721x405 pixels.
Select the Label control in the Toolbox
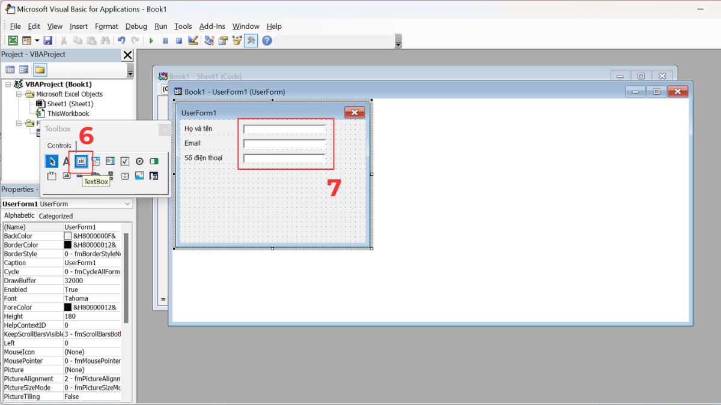pyautogui.click(x=65, y=161)
